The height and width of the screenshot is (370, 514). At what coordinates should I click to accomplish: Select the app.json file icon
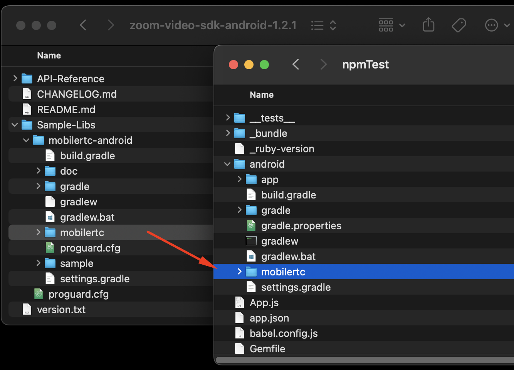(x=240, y=318)
